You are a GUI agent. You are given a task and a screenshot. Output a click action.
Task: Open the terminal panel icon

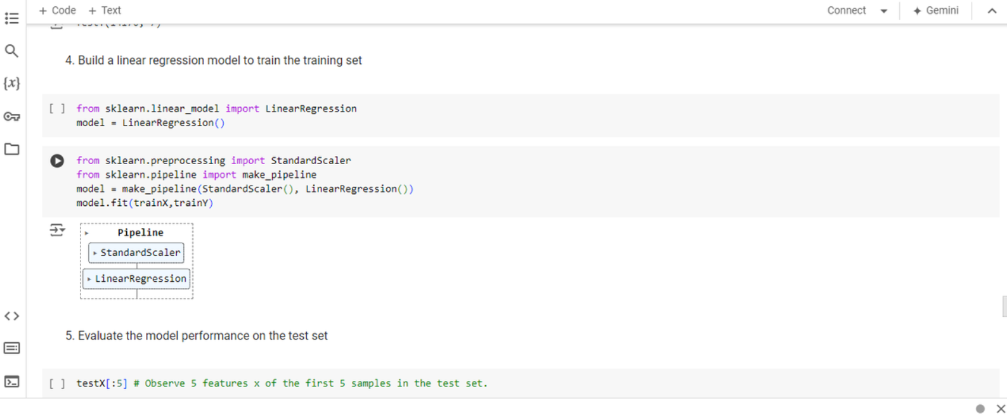(11, 381)
